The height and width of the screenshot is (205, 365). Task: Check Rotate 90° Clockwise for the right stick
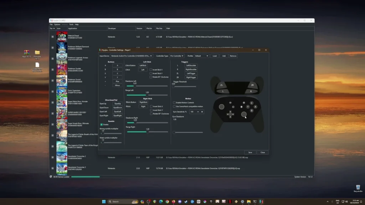[151, 114]
